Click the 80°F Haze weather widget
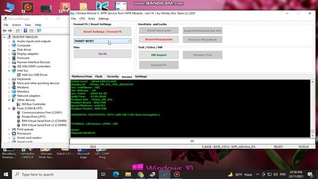Image resolution: width=318 pixels, height=179 pixels. (x=240, y=175)
